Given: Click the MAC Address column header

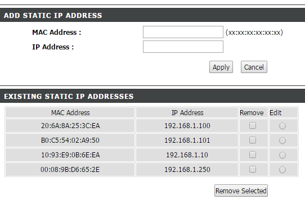Looking at the screenshot, I should tap(70, 113).
